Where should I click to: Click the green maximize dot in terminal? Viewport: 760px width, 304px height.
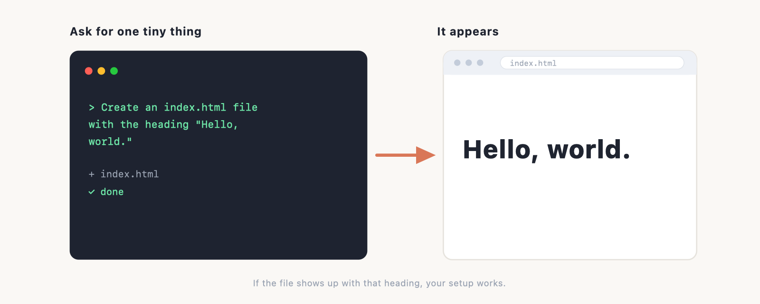pos(114,71)
